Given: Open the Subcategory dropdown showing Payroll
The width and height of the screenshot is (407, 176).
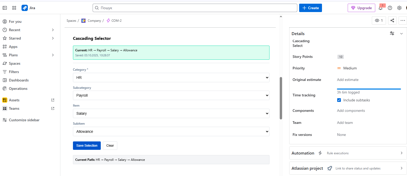Looking at the screenshot, I should (171, 95).
